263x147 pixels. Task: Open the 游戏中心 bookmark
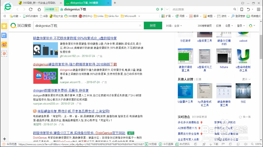(86, 16)
